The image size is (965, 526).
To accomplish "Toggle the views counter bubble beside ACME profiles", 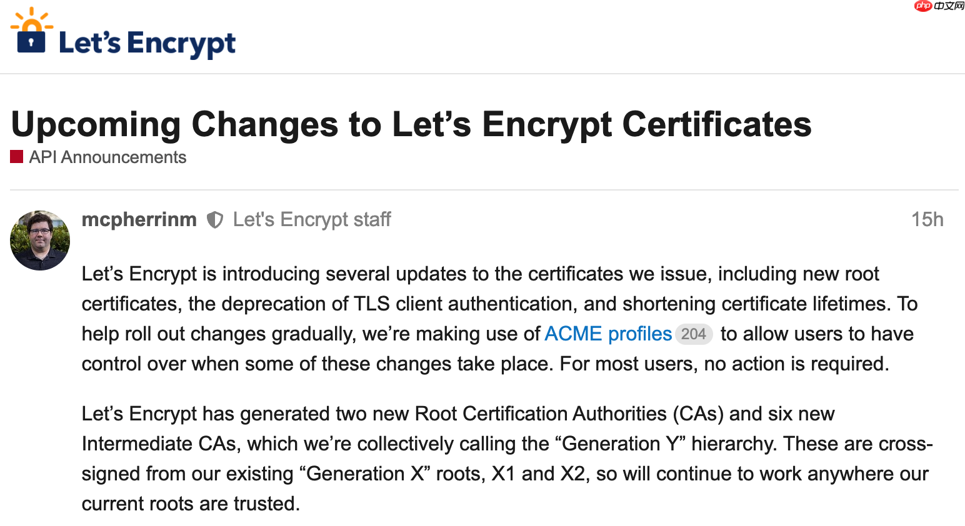I will (693, 334).
